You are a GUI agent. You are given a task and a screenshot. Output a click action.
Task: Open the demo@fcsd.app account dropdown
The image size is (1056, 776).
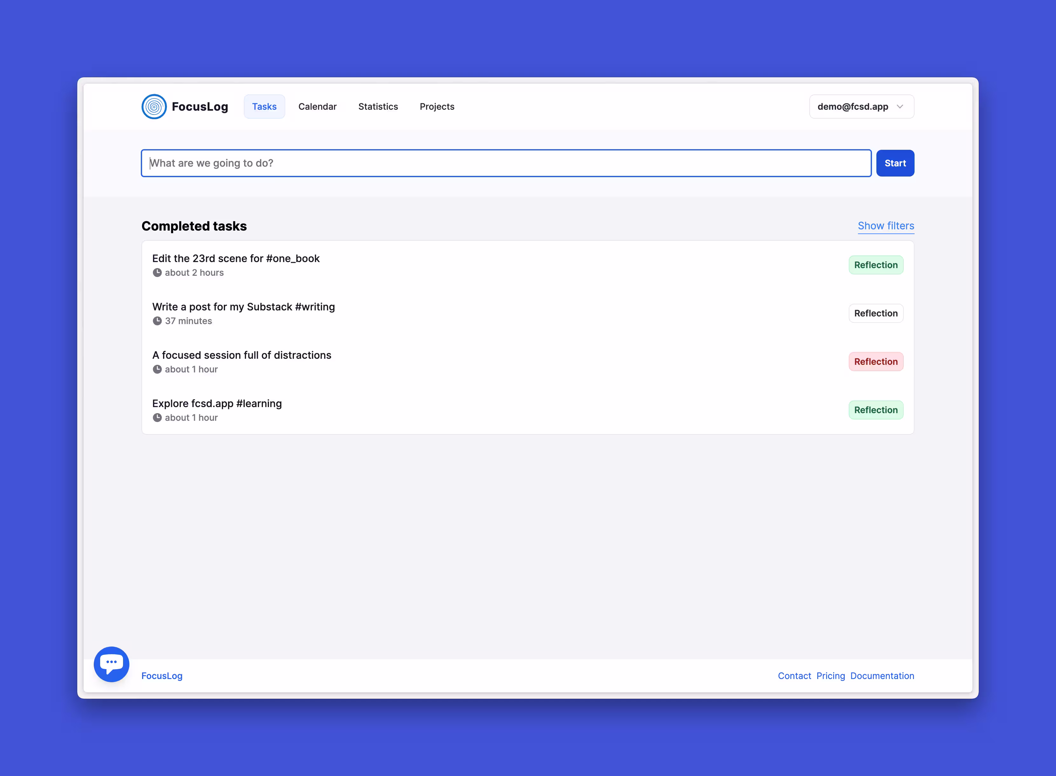(861, 107)
